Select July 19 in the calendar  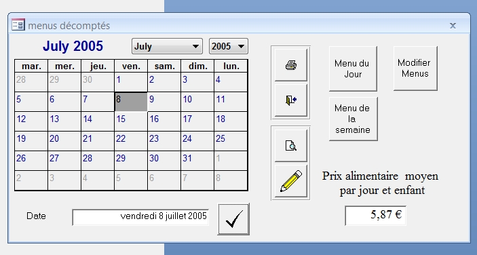(x=31, y=141)
